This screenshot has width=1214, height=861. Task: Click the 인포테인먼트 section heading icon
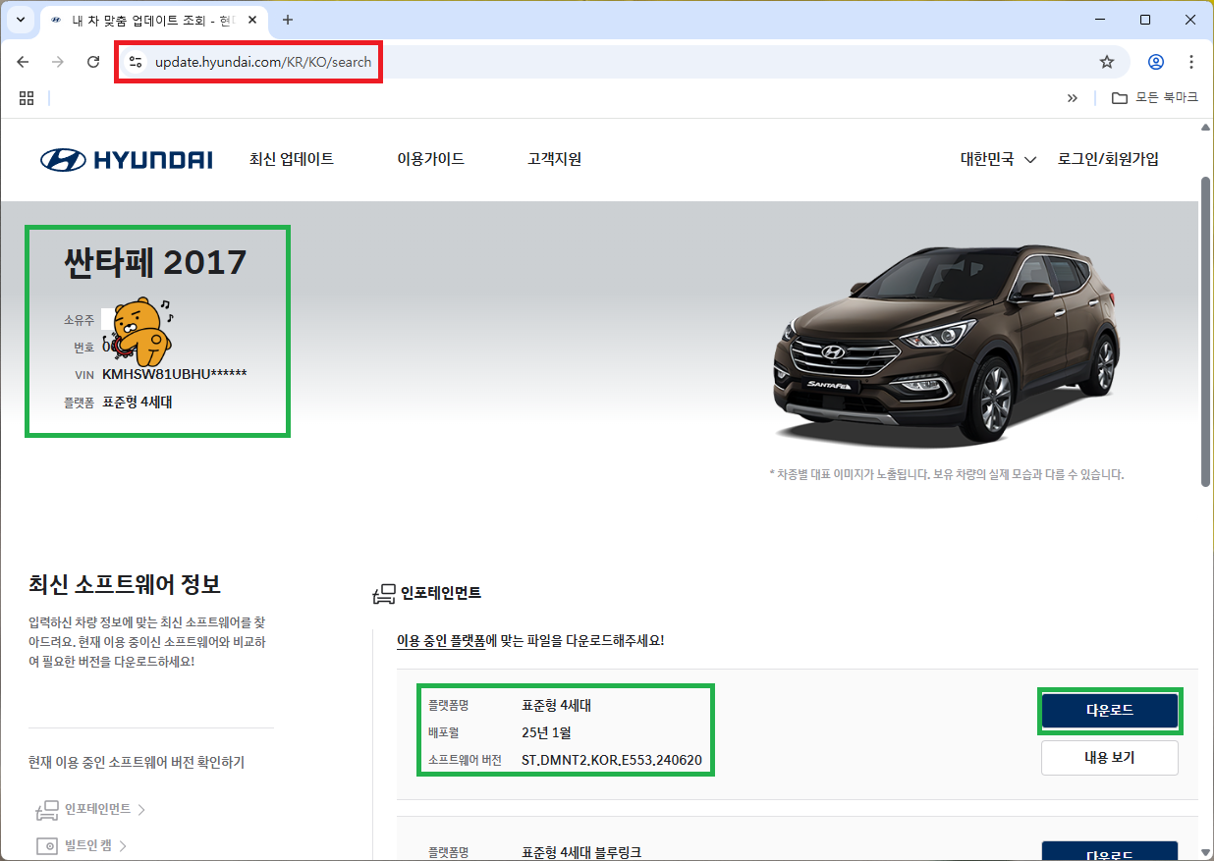click(384, 593)
